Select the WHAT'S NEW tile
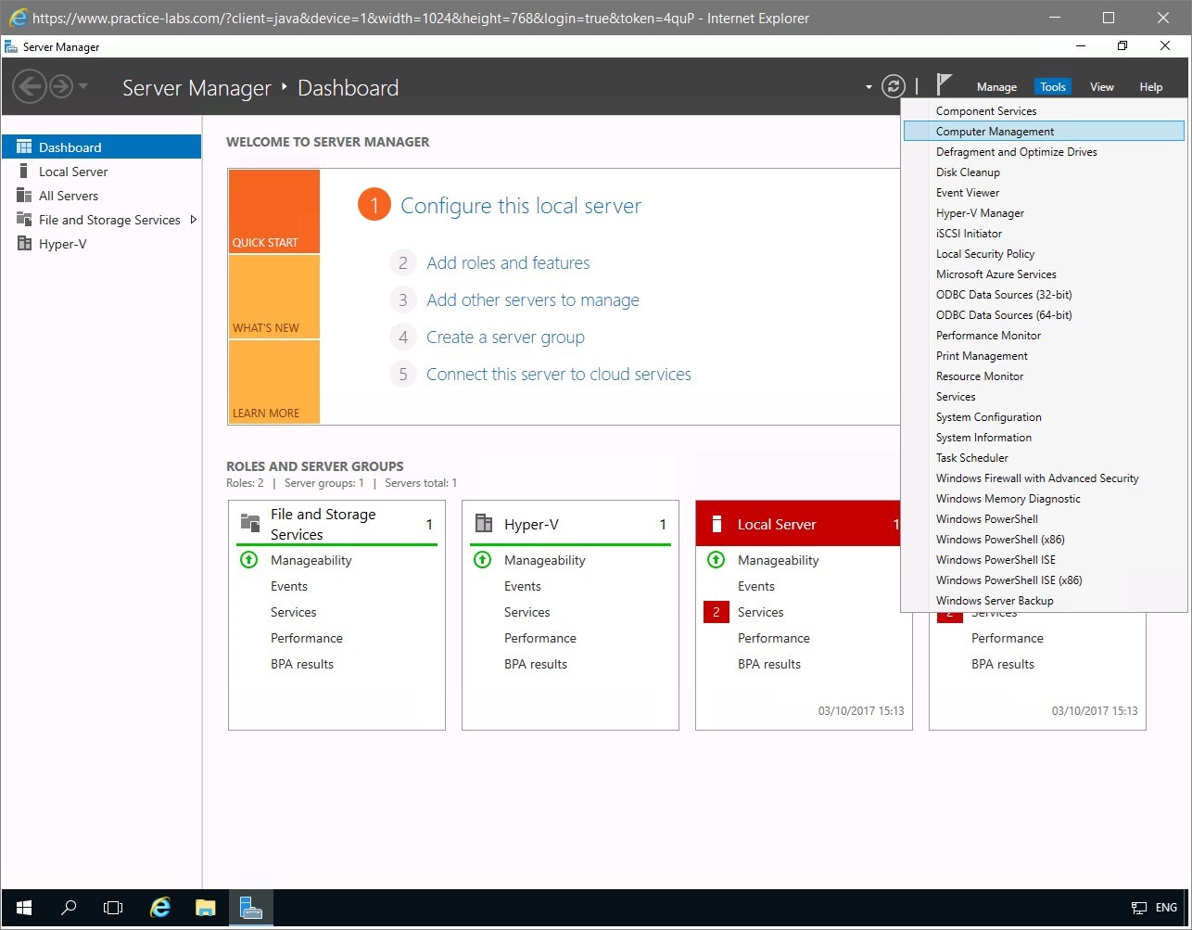 click(273, 297)
